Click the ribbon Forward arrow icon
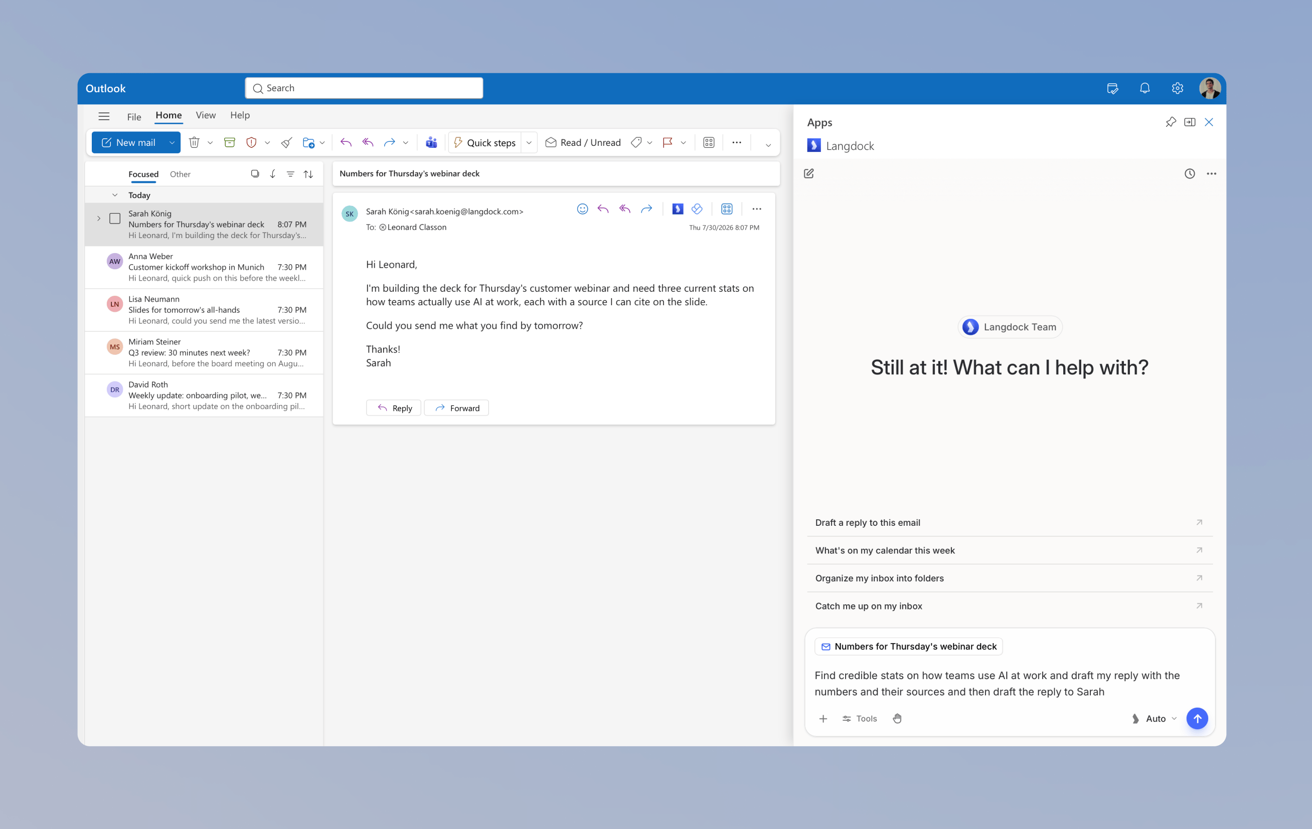This screenshot has width=1312, height=829. pos(389,143)
